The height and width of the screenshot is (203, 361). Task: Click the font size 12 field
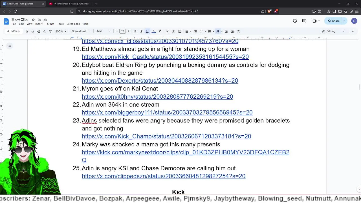(x=122, y=31)
